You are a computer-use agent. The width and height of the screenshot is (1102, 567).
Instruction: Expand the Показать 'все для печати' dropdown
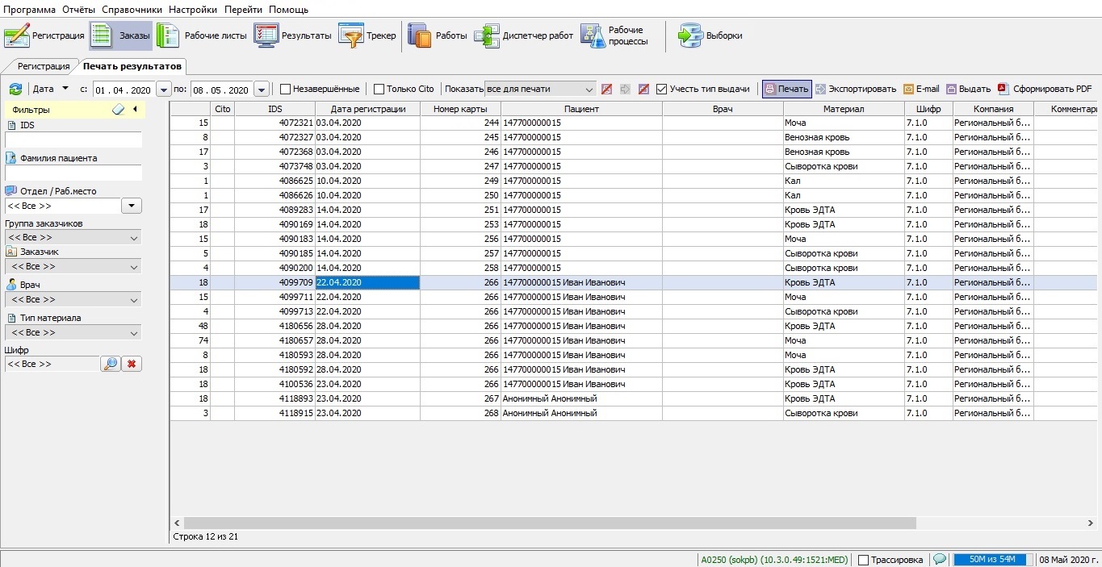point(589,90)
